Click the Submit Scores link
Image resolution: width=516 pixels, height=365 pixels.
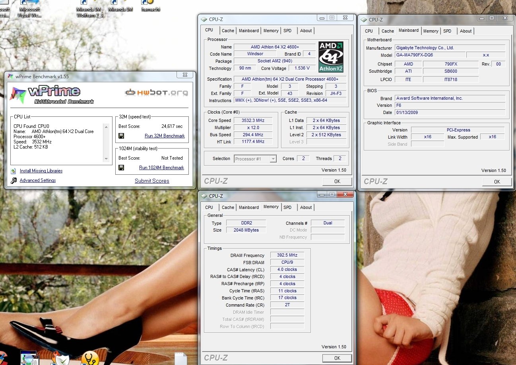click(x=152, y=181)
